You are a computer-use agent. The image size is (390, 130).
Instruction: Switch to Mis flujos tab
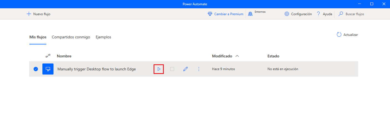tap(38, 37)
